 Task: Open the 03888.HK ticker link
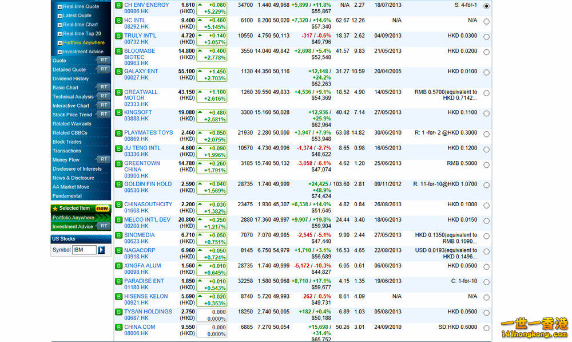click(136, 119)
